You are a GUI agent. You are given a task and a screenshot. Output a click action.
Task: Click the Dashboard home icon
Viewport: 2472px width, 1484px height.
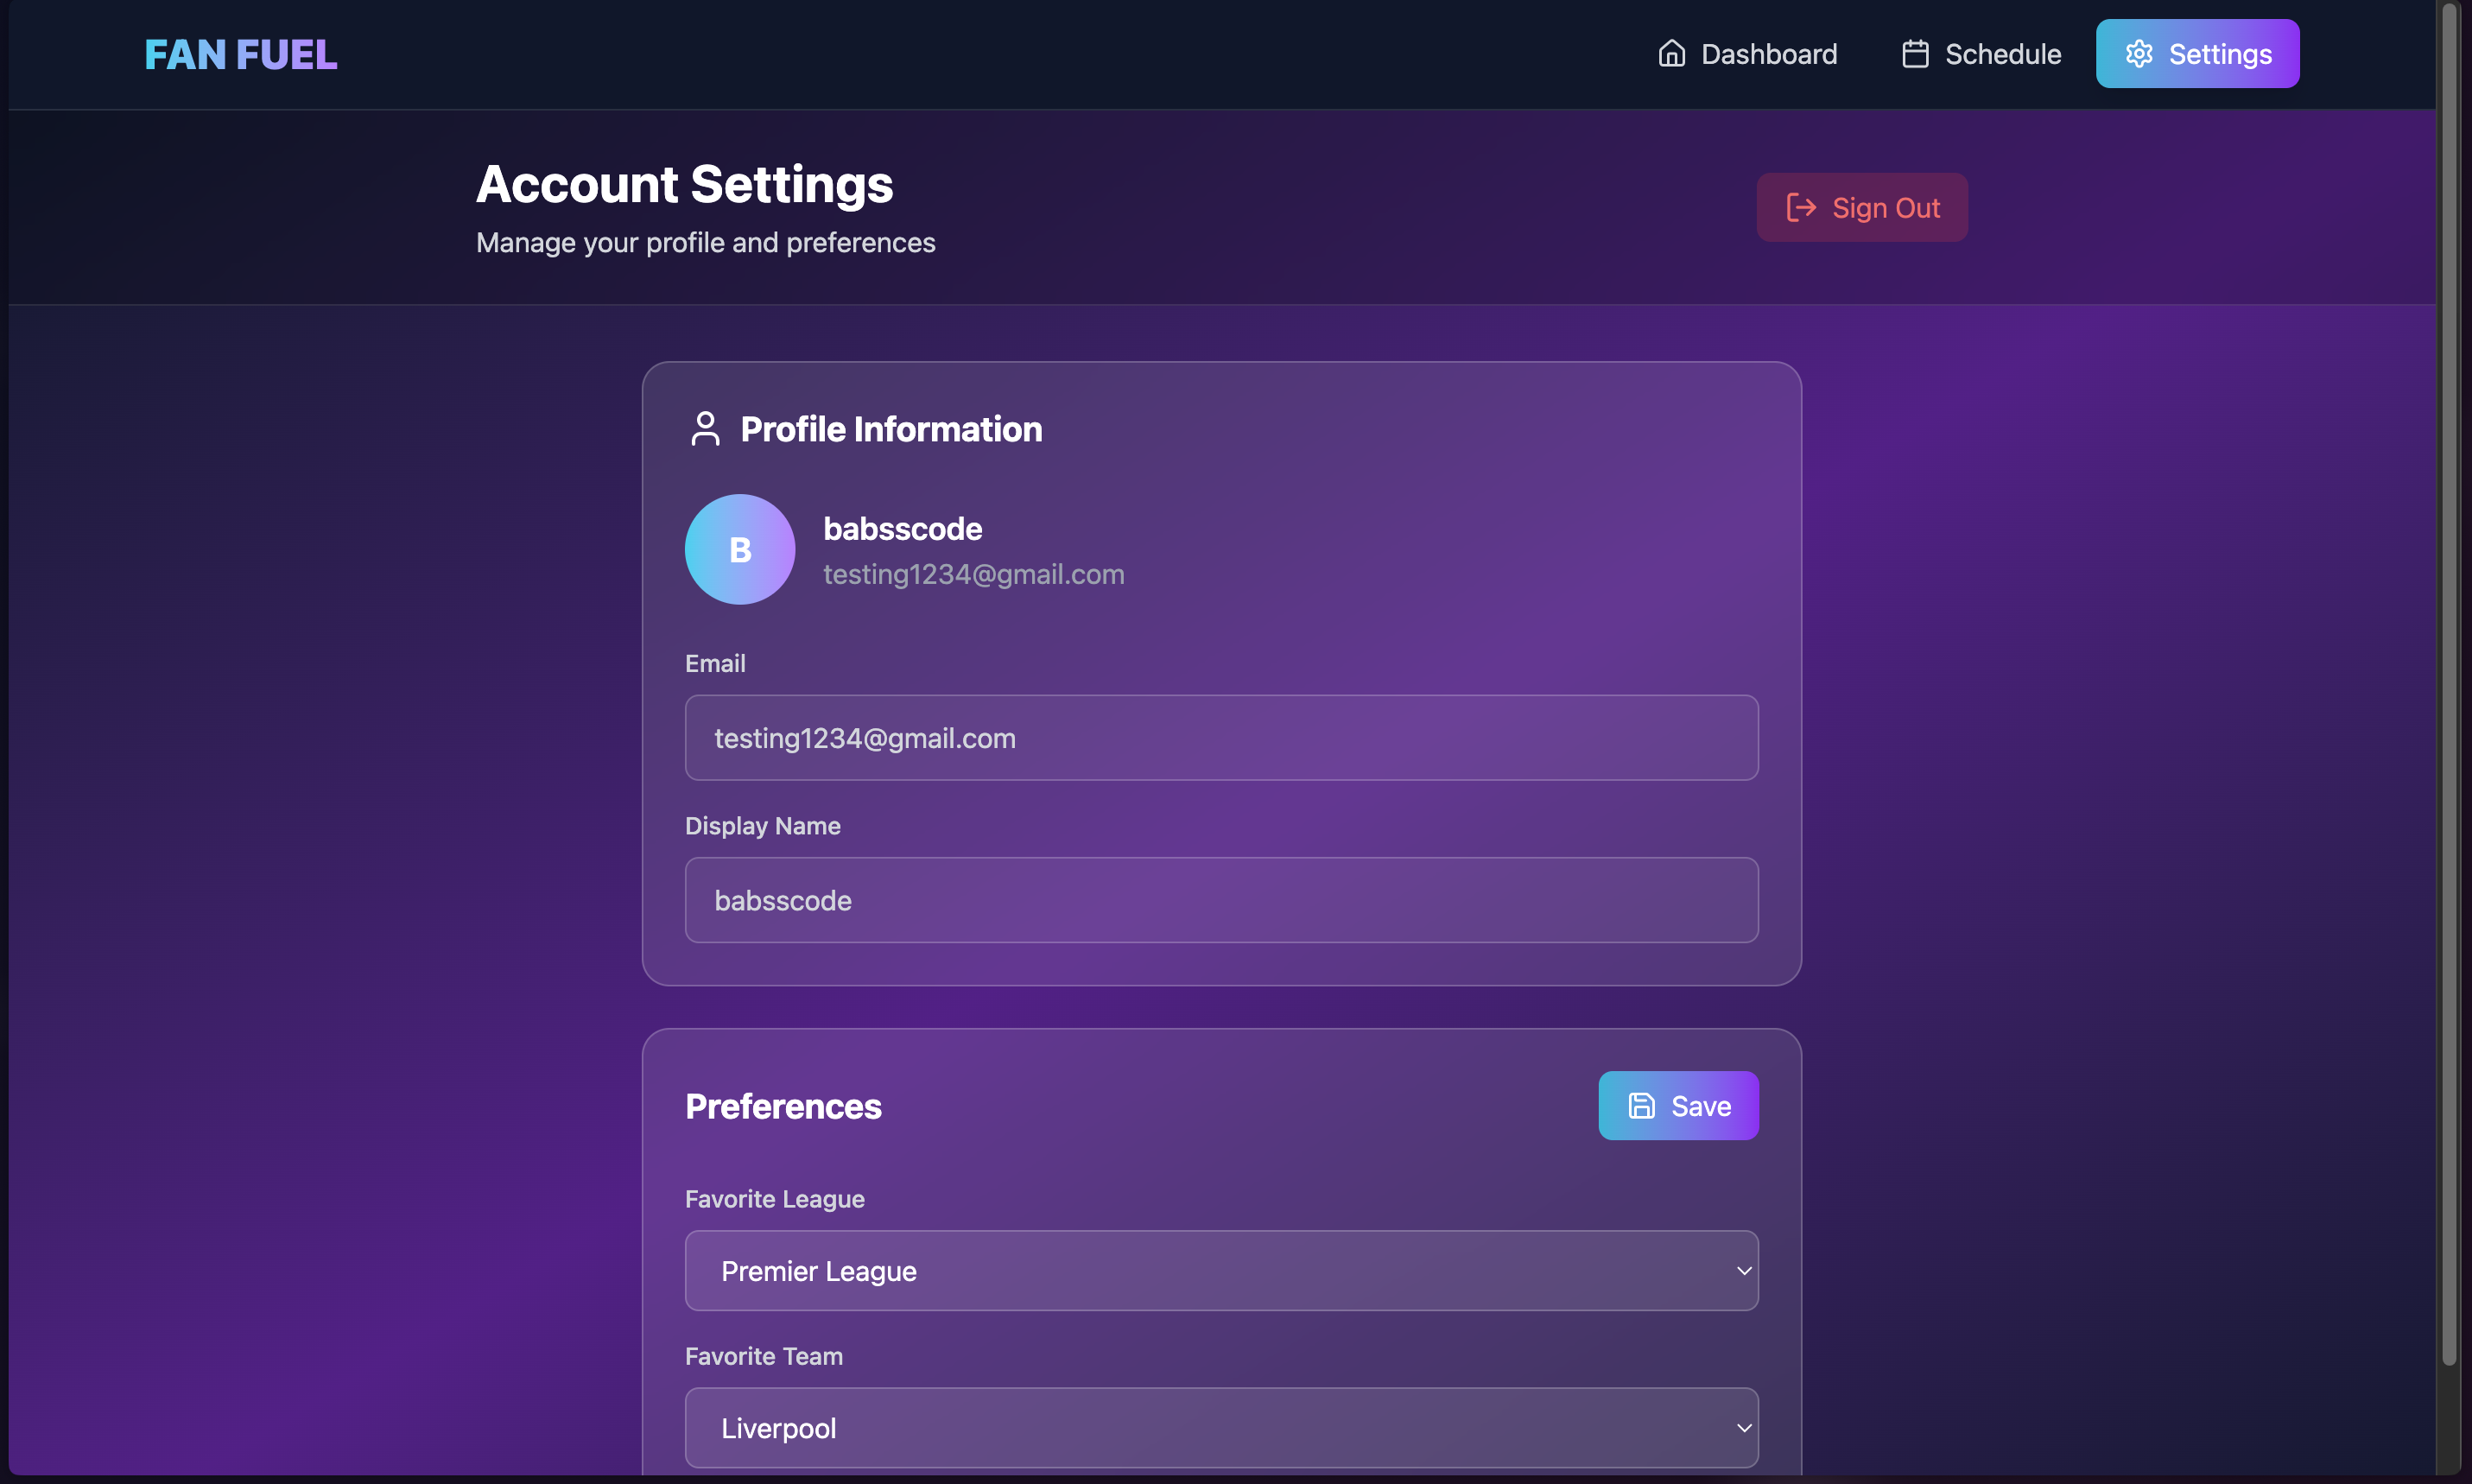point(1671,54)
